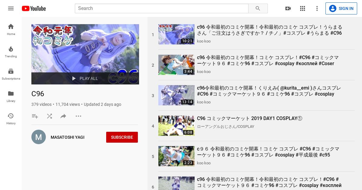Open 'C96 コミックマーケット 2019 DAY1 COSPLAY①' title
Viewport: 362px width, 190px height.
tap(249, 119)
